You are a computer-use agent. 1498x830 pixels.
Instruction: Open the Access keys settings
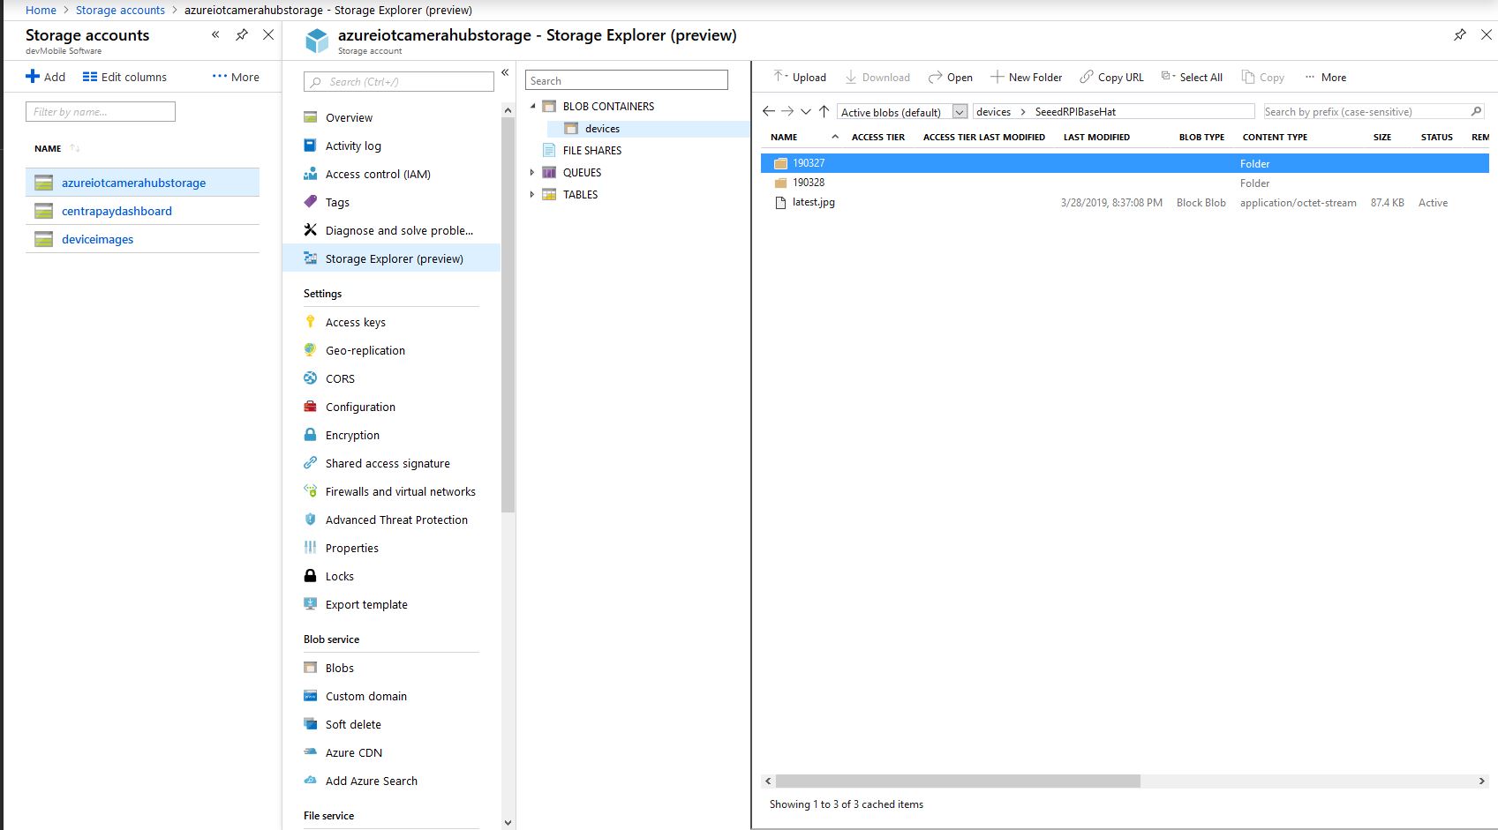(355, 322)
